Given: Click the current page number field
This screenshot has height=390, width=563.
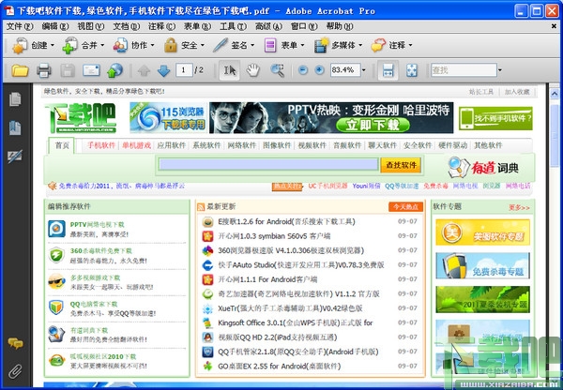Looking at the screenshot, I should pyautogui.click(x=184, y=69).
